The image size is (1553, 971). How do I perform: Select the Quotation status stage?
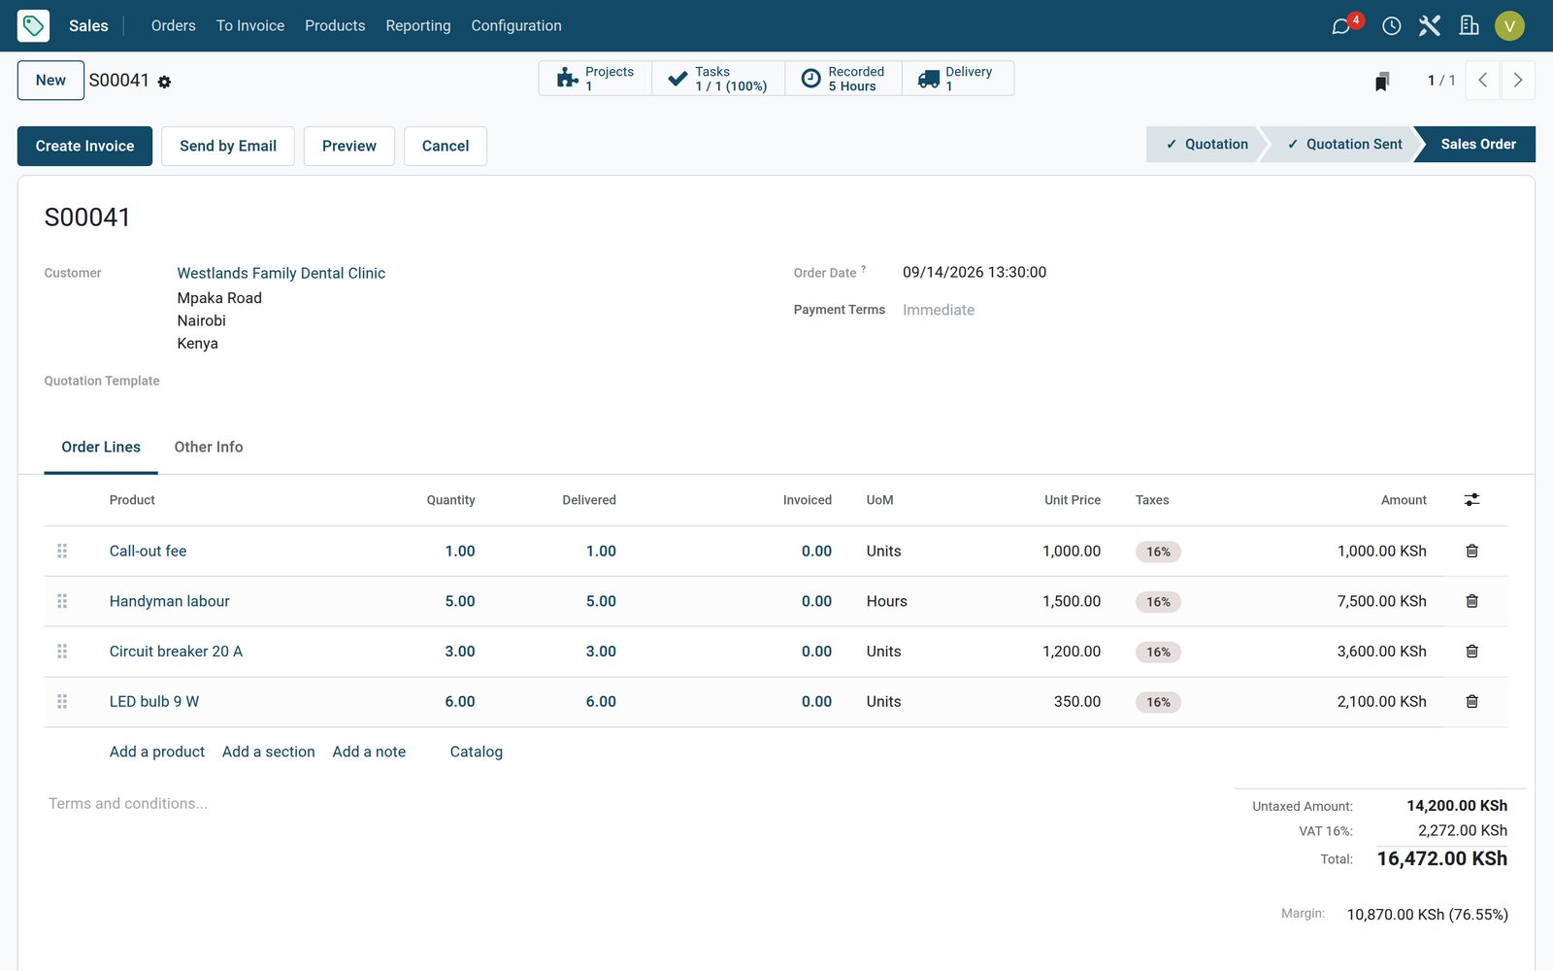pyautogui.click(x=1206, y=144)
